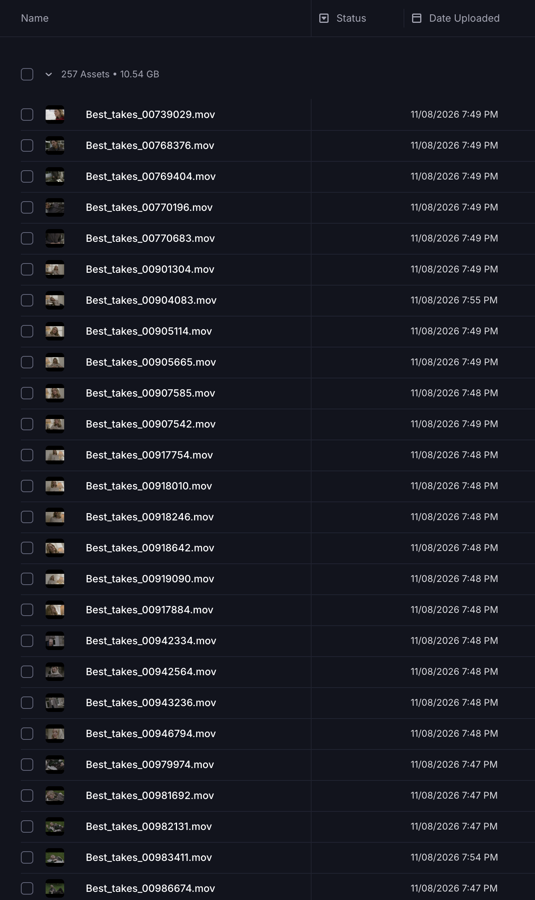Screen dimensions: 535x900
Task: Select the Best_takes_00986674.mov file name
Action: tap(150, 888)
